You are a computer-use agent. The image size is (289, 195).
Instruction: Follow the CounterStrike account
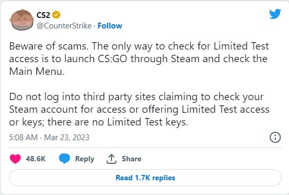coord(110,26)
